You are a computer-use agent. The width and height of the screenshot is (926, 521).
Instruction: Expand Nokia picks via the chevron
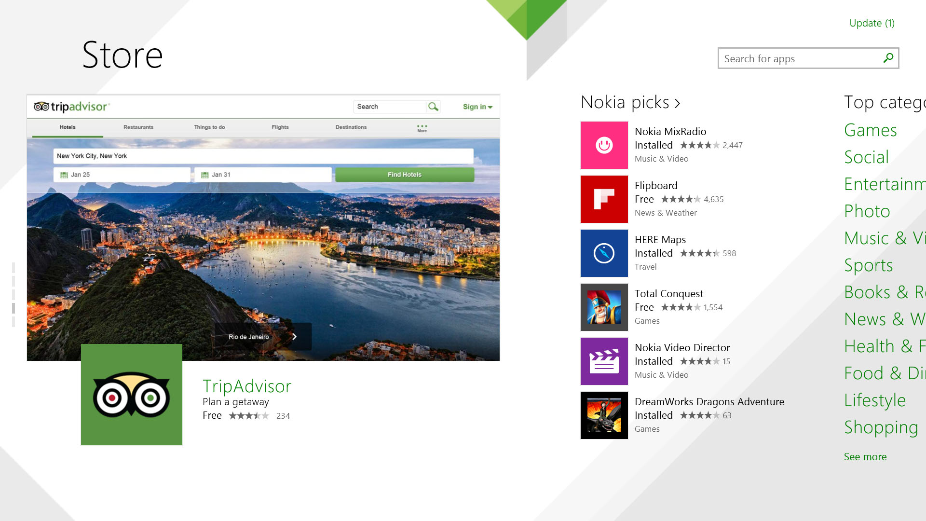(677, 103)
